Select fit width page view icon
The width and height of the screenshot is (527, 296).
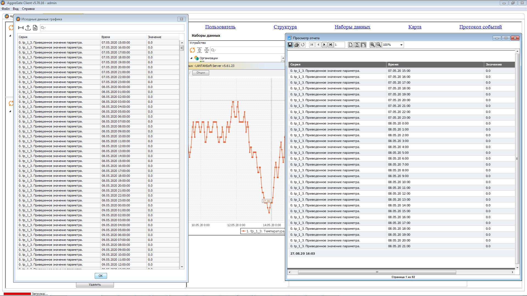click(363, 45)
